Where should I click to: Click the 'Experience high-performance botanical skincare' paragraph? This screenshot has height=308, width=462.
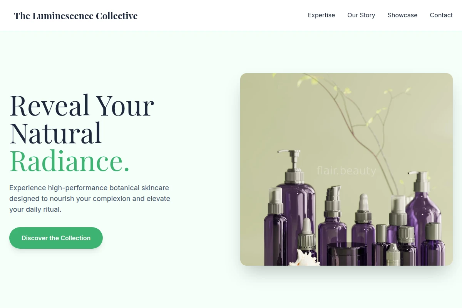click(x=90, y=199)
